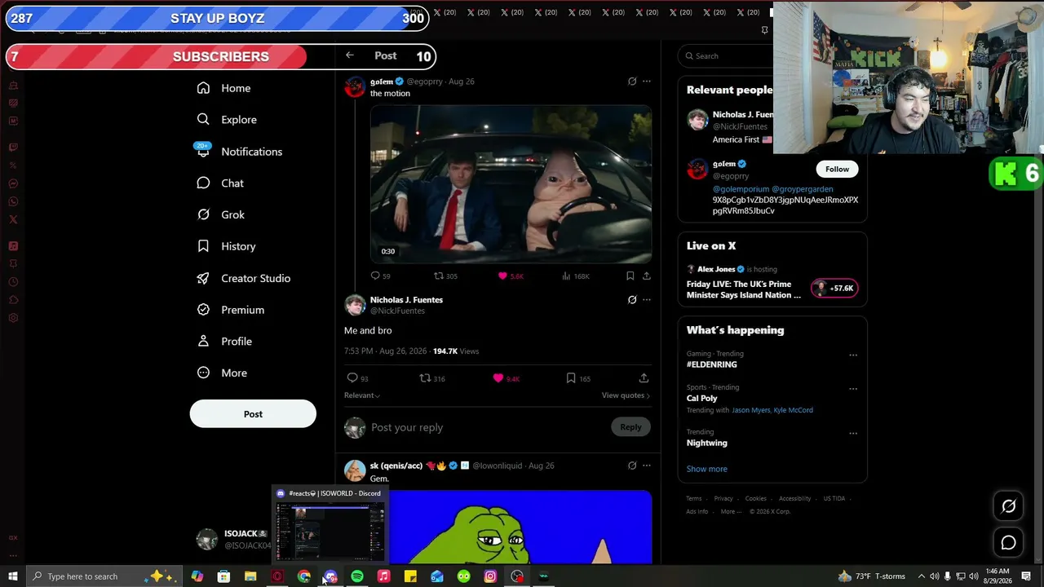Image resolution: width=1044 pixels, height=587 pixels.
Task: Click the Grok icon on golem's post
Action: pos(632,82)
